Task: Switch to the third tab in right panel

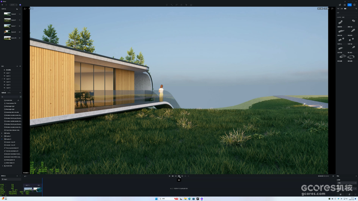Action: (345, 9)
